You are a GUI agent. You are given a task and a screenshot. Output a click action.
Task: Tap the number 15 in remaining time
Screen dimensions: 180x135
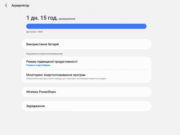click(43, 18)
